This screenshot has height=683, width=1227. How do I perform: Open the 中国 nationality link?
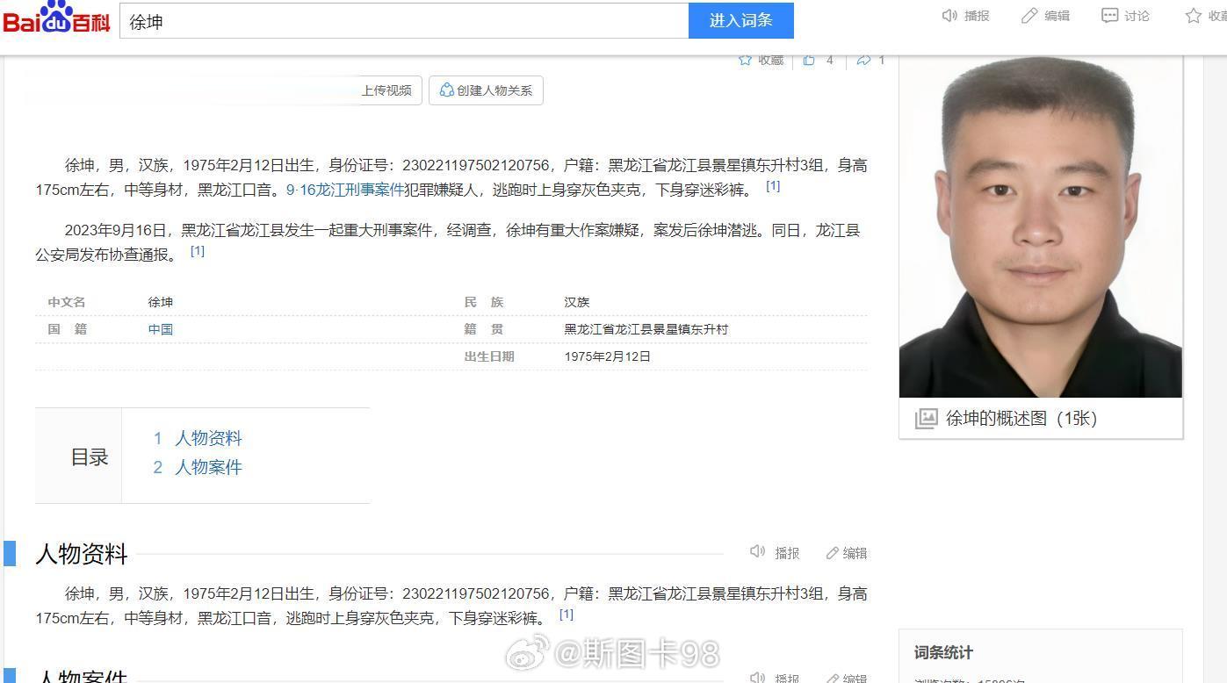161,329
